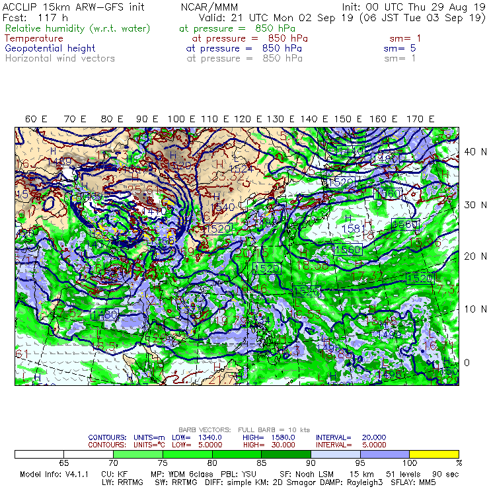The height and width of the screenshot is (489, 489).
Task: Select the red 'at pressure = 850 hPa' text
Action: click(x=250, y=38)
